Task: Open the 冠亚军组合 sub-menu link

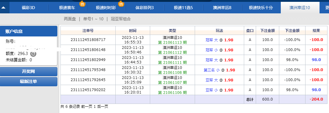Action: [x=121, y=19]
